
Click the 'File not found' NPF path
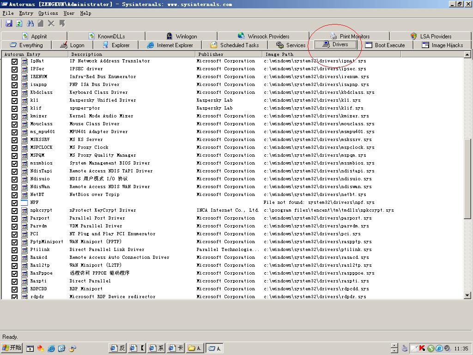click(319, 202)
